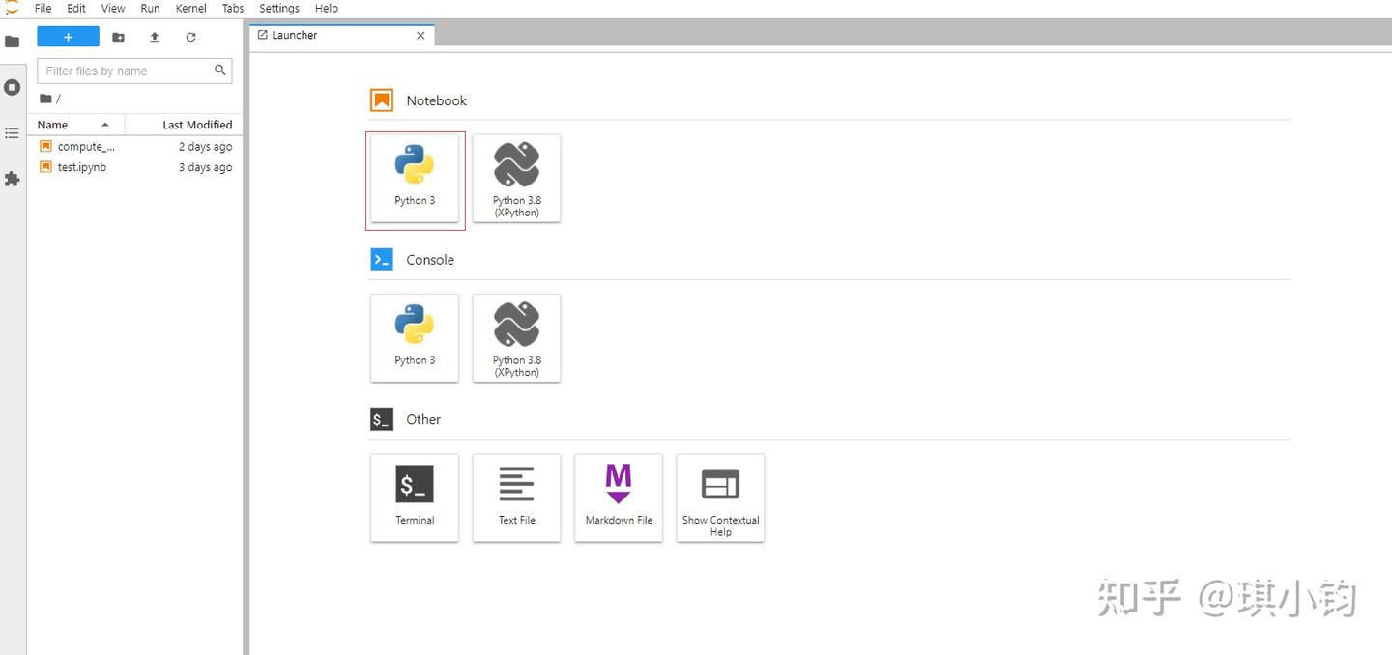Open a new Terminal

(x=415, y=498)
